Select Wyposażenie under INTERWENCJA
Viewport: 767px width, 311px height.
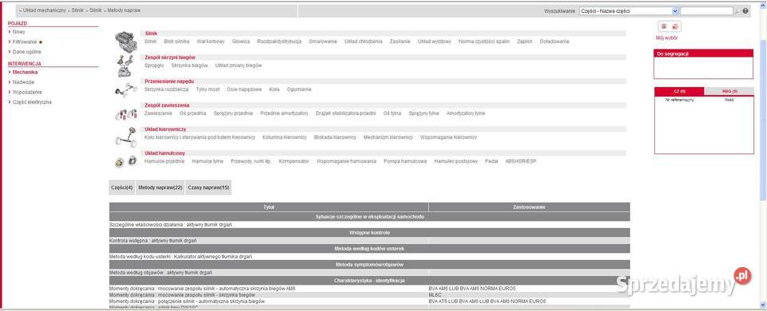coord(27,93)
